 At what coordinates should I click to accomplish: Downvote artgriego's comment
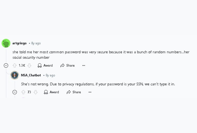click(29, 66)
